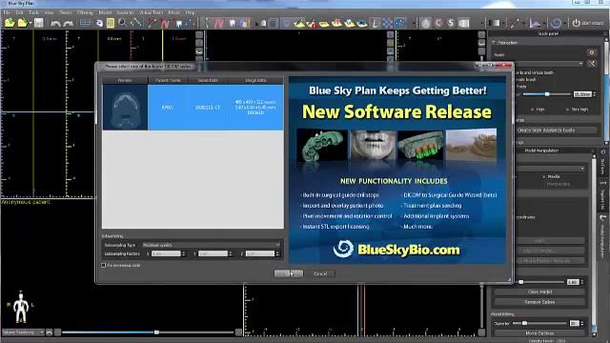Click the Patient Name column header
This screenshot has height=343, width=610.
click(x=168, y=80)
